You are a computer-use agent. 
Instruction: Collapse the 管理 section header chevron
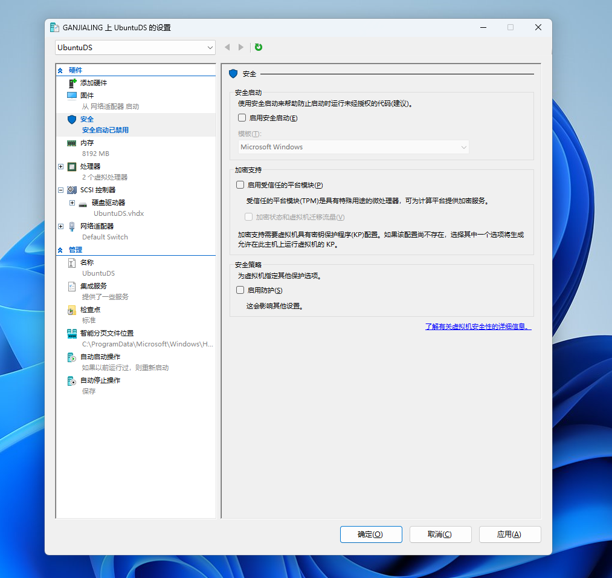pyautogui.click(x=60, y=250)
